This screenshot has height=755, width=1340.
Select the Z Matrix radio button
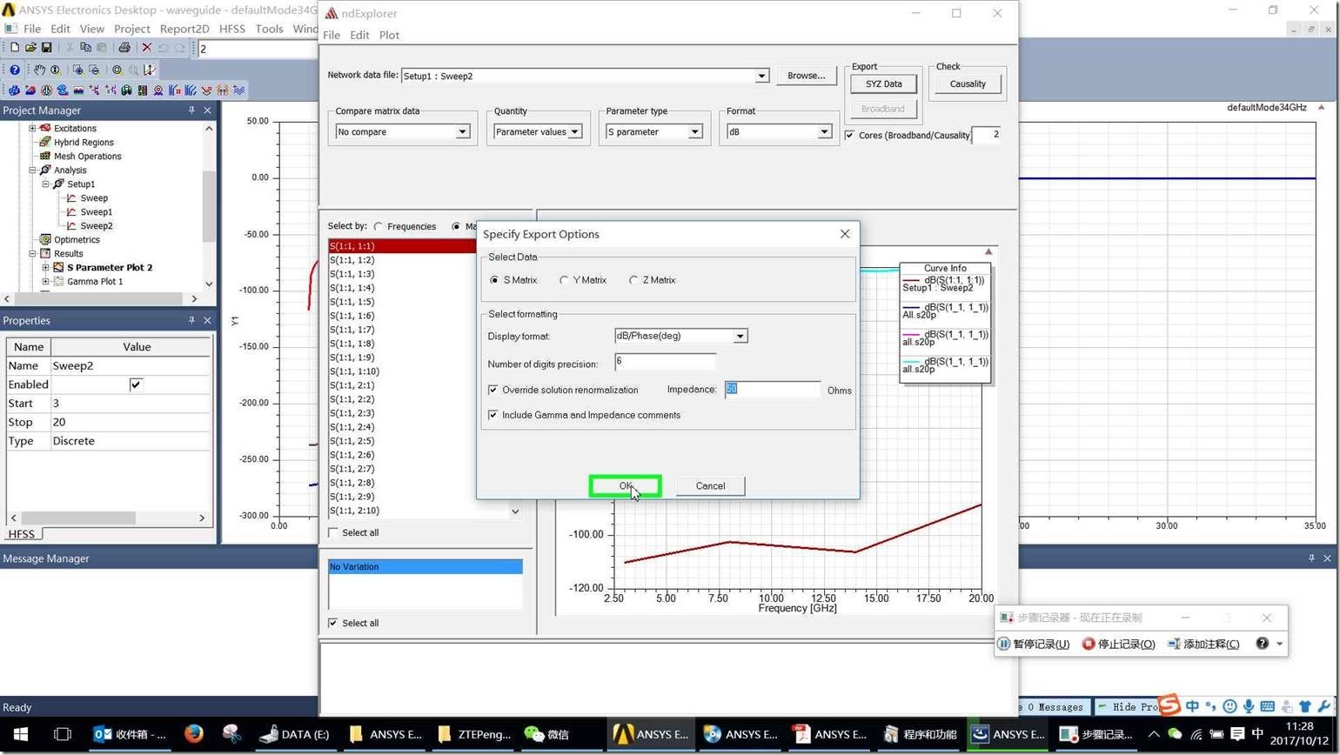[633, 280]
